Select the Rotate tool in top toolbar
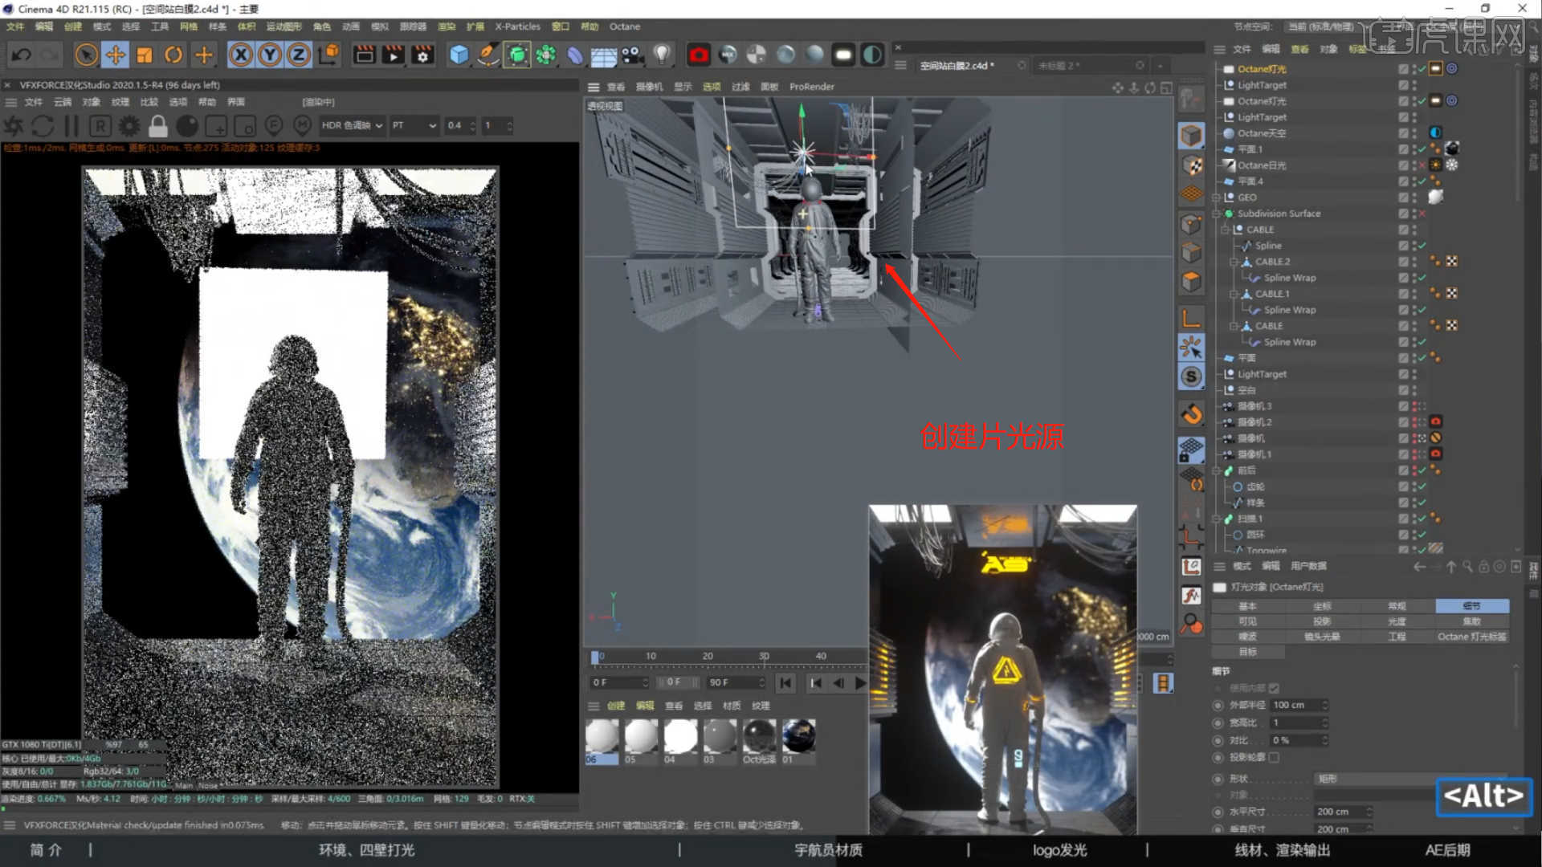This screenshot has height=867, width=1542. click(x=173, y=55)
